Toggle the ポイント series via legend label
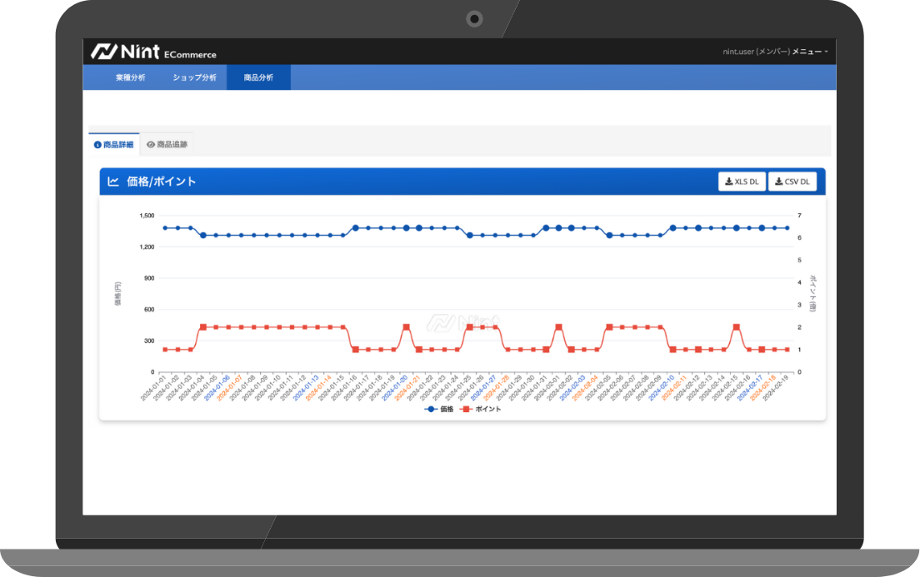Screen dimensions: 920x577 (x=487, y=410)
